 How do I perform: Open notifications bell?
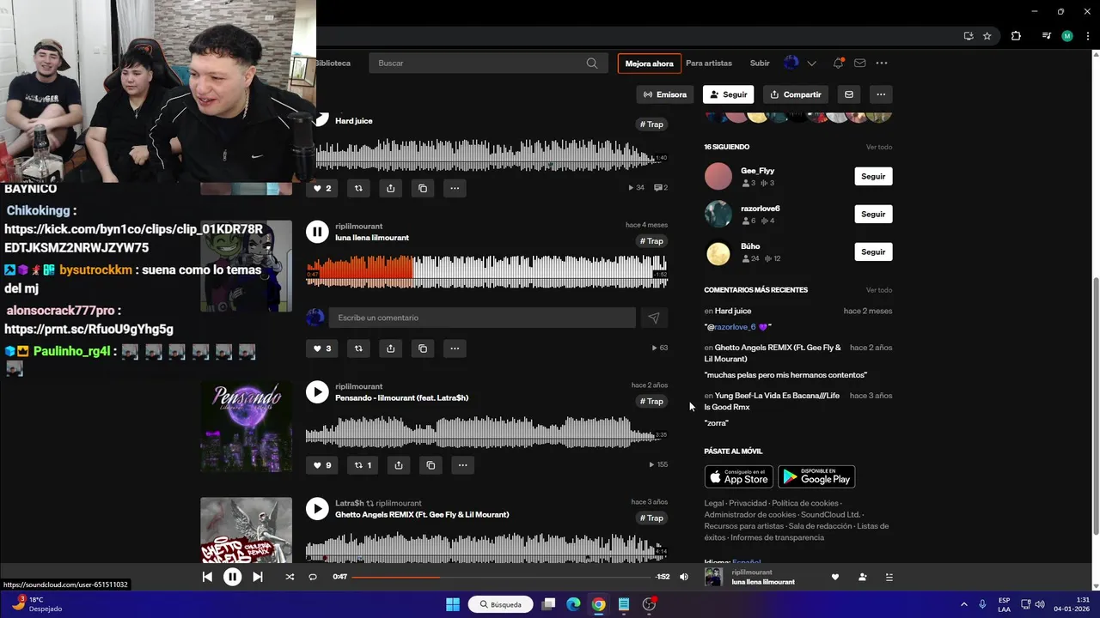point(838,63)
